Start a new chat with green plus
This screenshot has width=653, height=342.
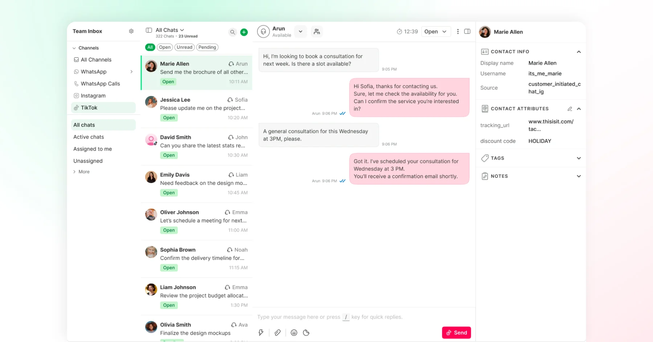[244, 32]
